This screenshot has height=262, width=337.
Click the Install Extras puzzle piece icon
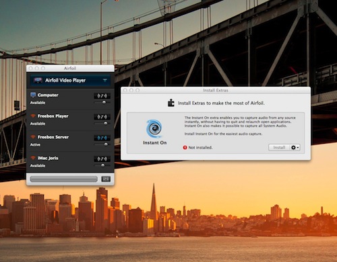click(x=171, y=103)
